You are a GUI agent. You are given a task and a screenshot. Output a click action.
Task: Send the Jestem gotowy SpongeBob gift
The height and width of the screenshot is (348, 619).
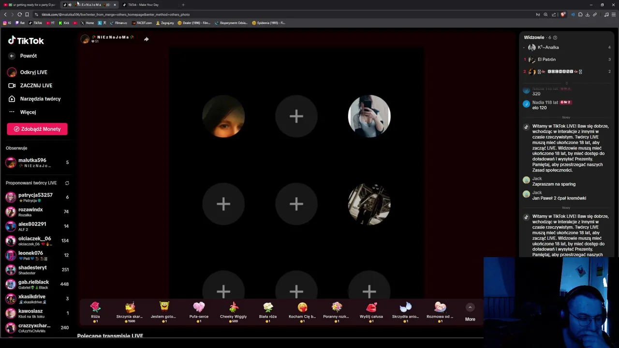[164, 312]
